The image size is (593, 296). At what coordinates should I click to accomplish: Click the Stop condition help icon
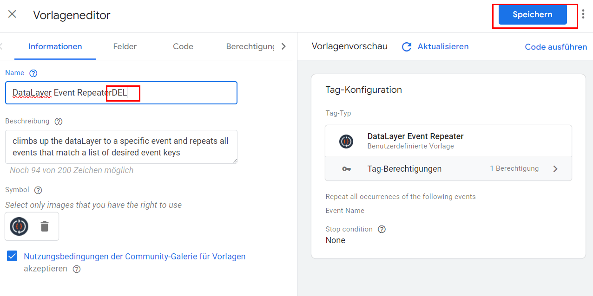(382, 229)
